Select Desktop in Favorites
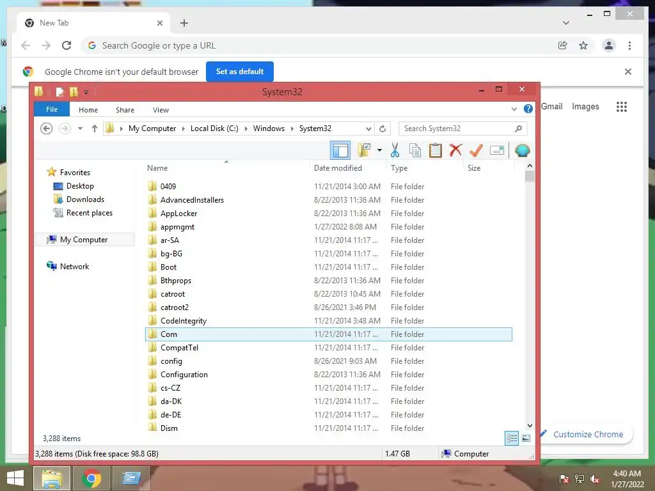Image resolution: width=655 pixels, height=491 pixels. [80, 186]
